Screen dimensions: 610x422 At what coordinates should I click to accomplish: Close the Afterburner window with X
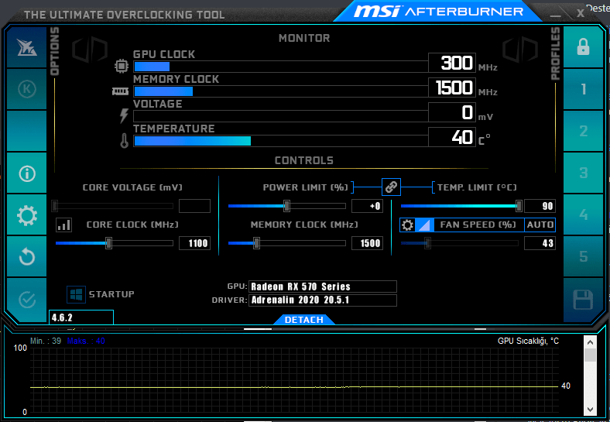580,14
